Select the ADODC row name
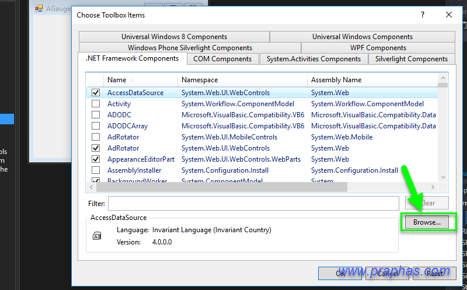The height and width of the screenshot is (290, 467). pos(120,114)
